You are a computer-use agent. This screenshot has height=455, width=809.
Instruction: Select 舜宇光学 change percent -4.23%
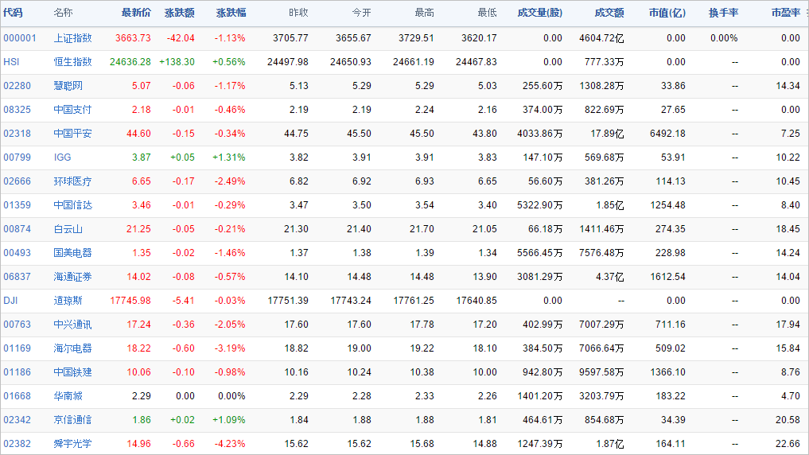click(230, 444)
